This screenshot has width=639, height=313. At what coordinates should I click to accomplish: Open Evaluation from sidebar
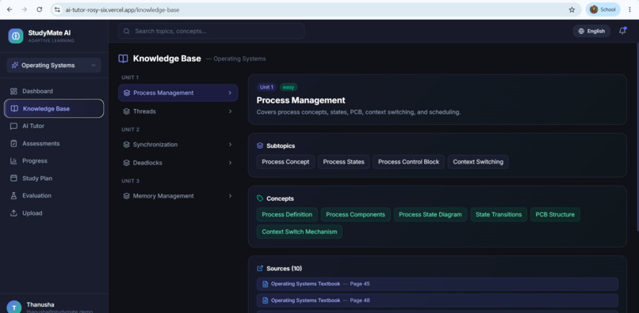tap(54, 195)
